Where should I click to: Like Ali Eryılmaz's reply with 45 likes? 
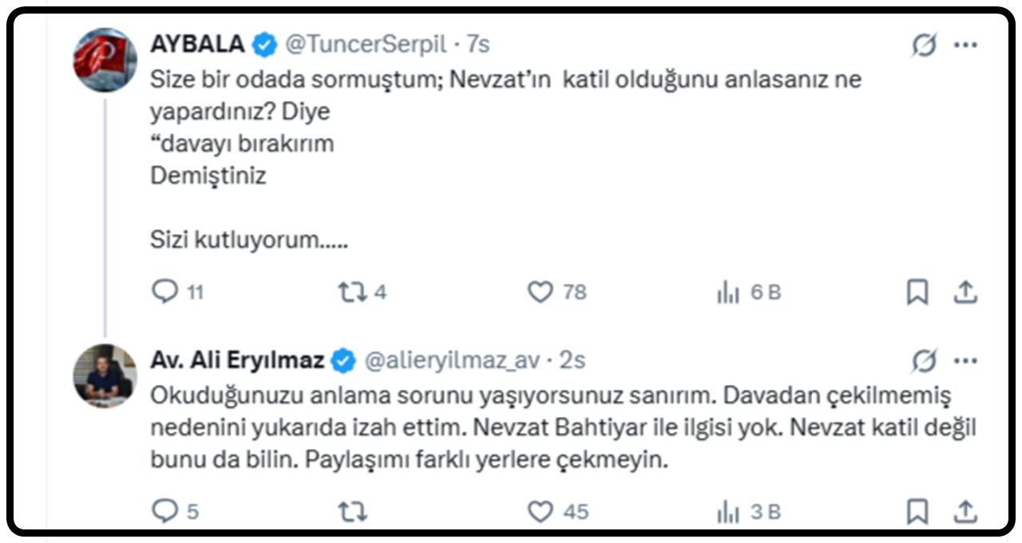pos(541,511)
